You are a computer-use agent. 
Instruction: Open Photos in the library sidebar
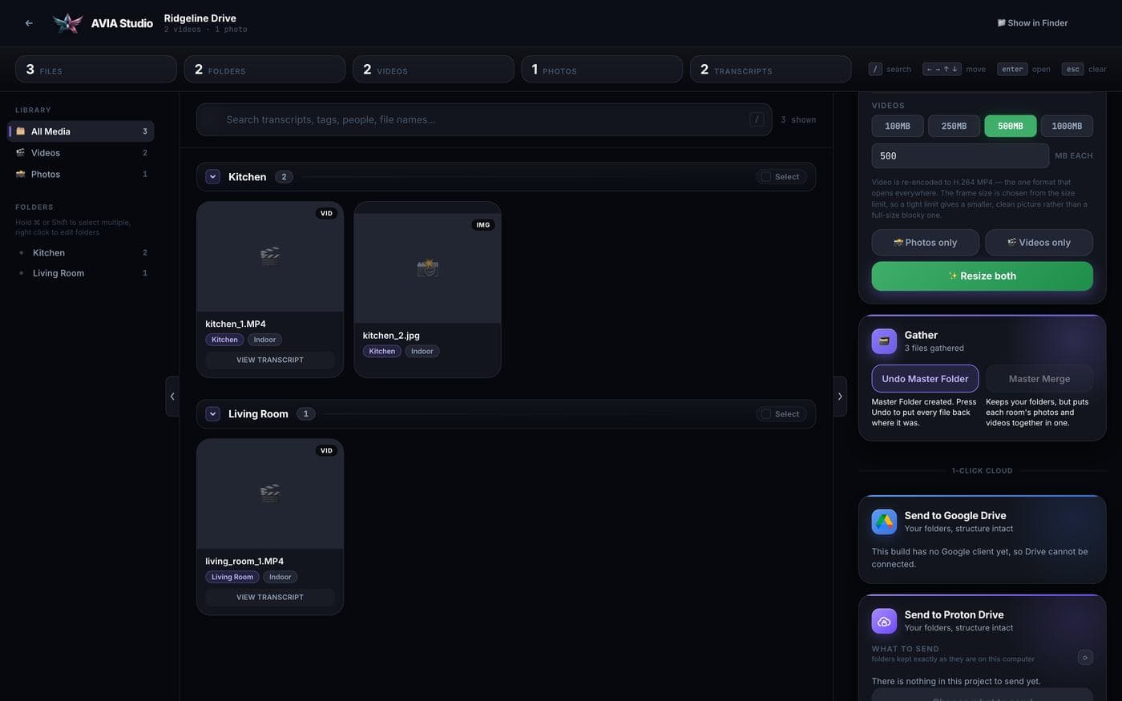point(82,174)
